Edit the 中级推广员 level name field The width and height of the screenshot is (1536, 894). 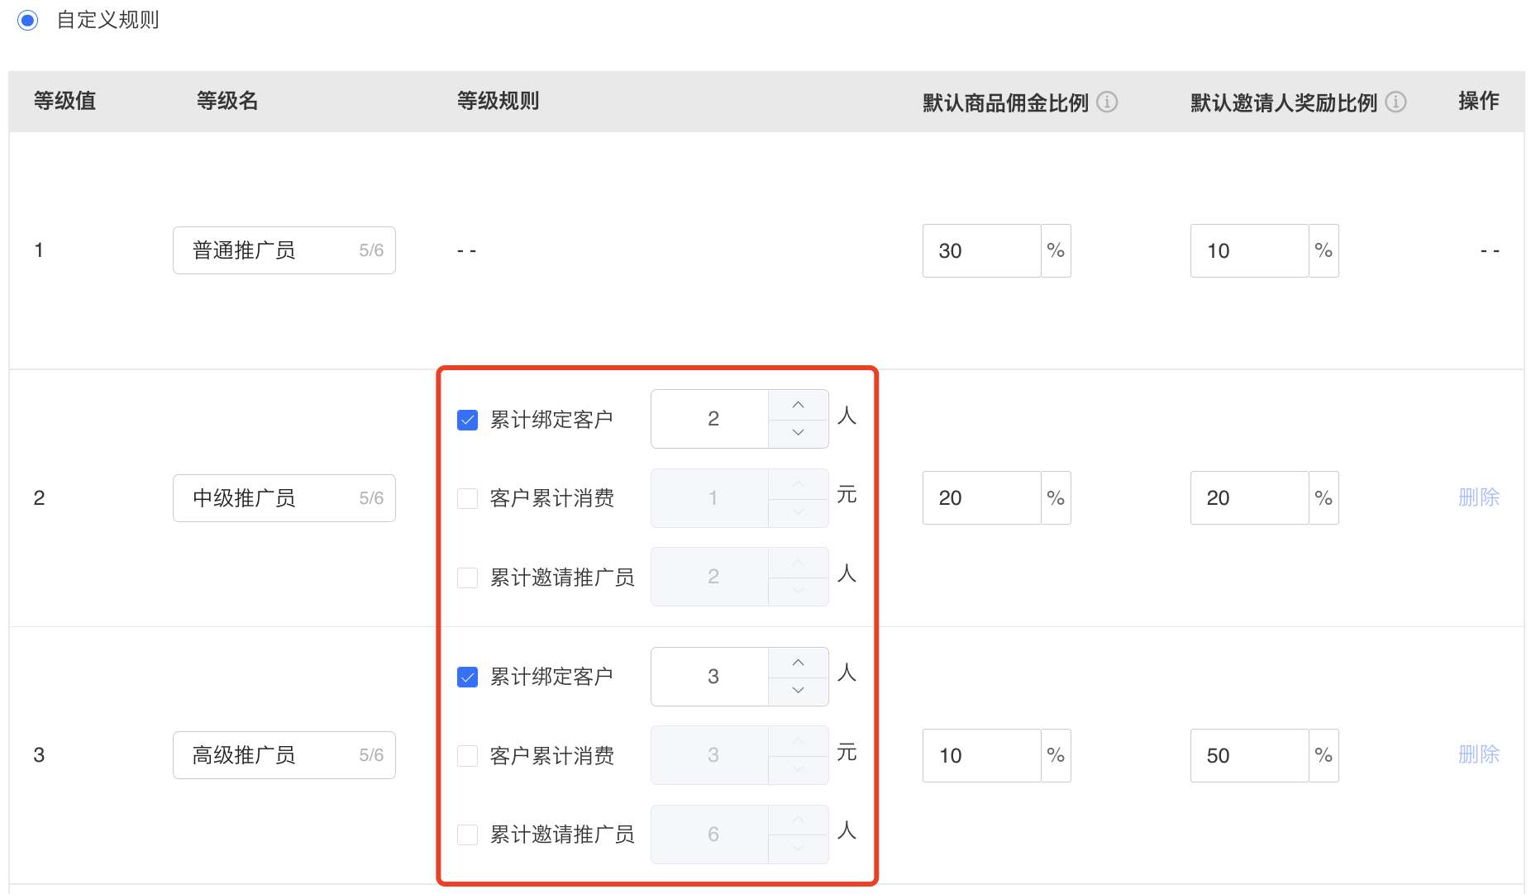(284, 498)
